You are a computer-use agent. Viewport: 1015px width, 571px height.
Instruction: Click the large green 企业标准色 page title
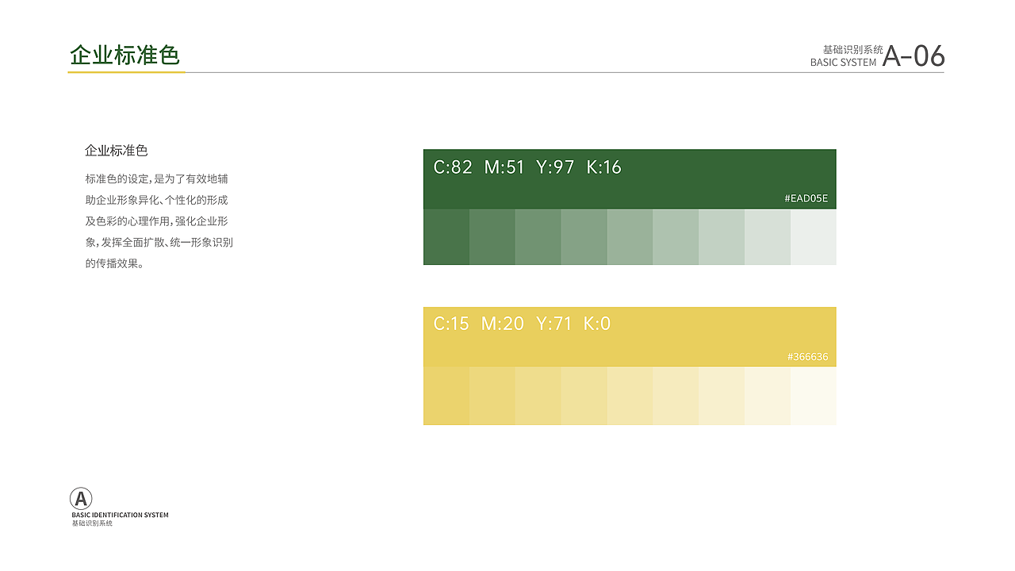tap(125, 56)
